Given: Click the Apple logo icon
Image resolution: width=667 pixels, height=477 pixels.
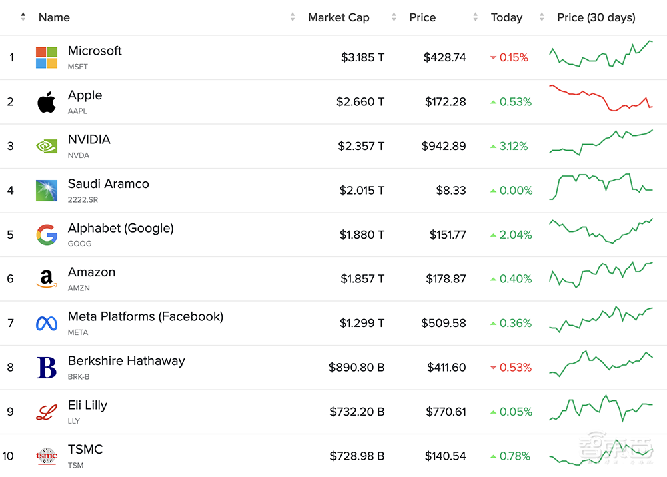Looking at the screenshot, I should [47, 102].
